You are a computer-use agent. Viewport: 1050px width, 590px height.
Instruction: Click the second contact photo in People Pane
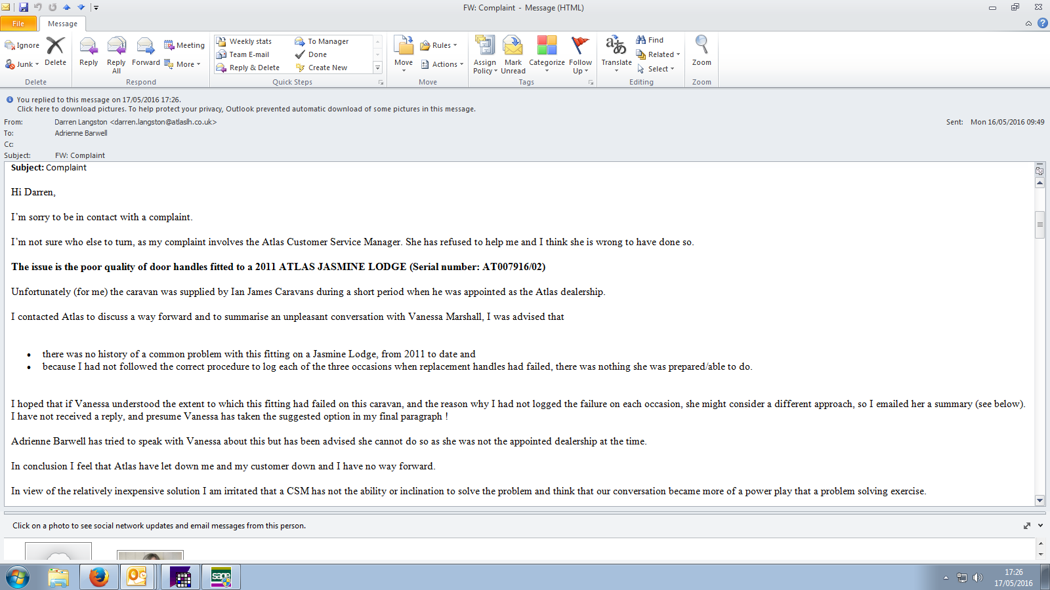150,557
